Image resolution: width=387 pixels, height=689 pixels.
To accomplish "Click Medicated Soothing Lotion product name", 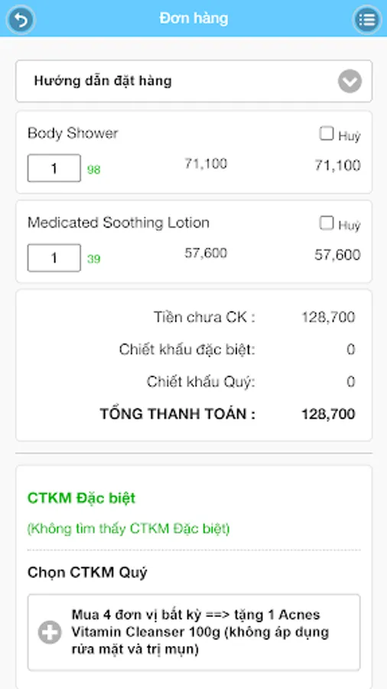I will 119,223.
